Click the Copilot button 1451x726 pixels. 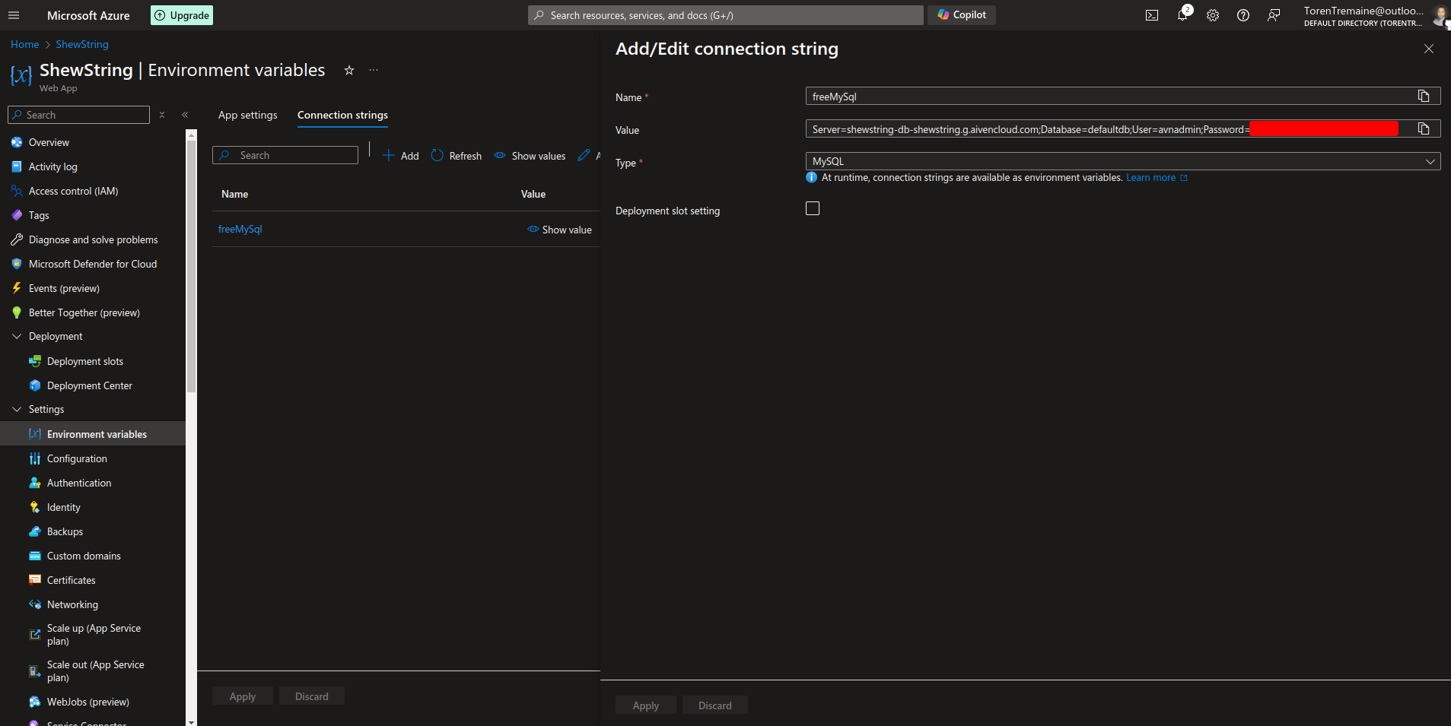962,14
